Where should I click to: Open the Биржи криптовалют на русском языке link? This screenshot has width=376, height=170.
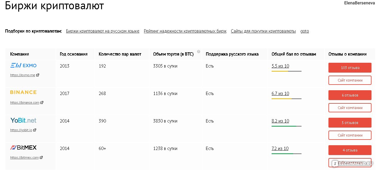[x=103, y=31]
